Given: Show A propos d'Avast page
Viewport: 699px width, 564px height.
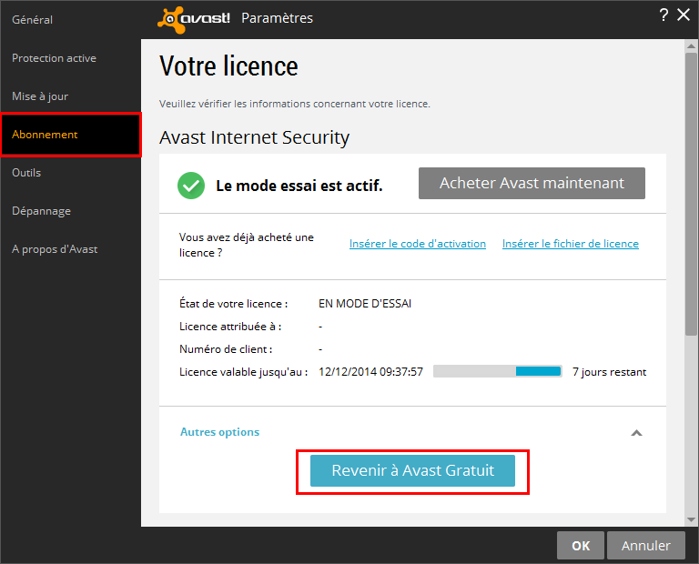Looking at the screenshot, I should point(55,249).
